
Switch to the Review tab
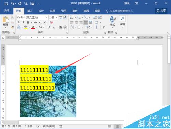[86, 11]
